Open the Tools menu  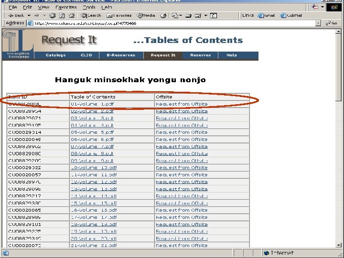click(x=89, y=7)
